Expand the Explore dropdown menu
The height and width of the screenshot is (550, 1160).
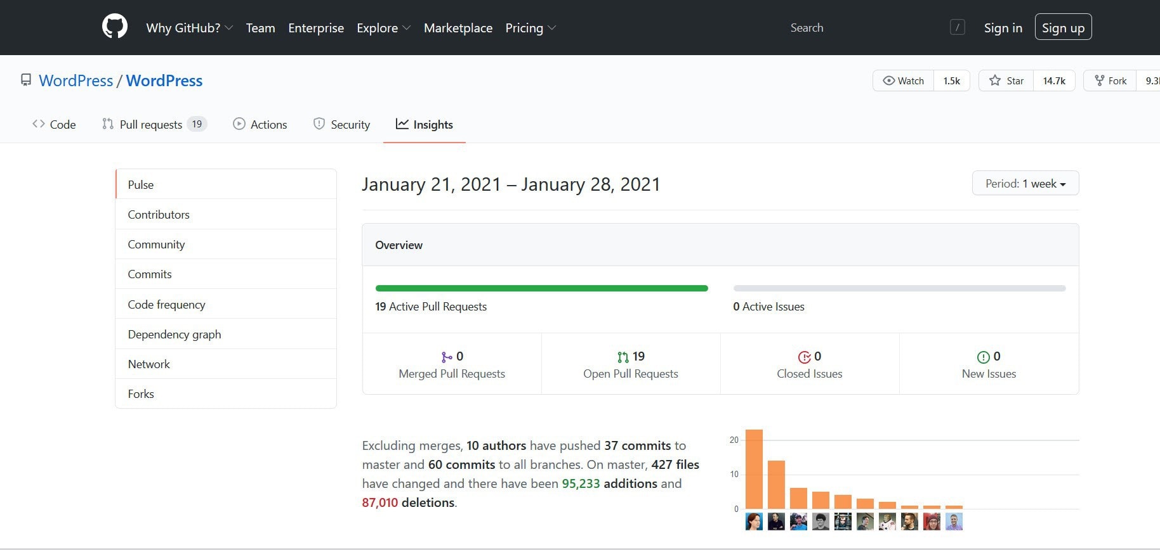(383, 28)
